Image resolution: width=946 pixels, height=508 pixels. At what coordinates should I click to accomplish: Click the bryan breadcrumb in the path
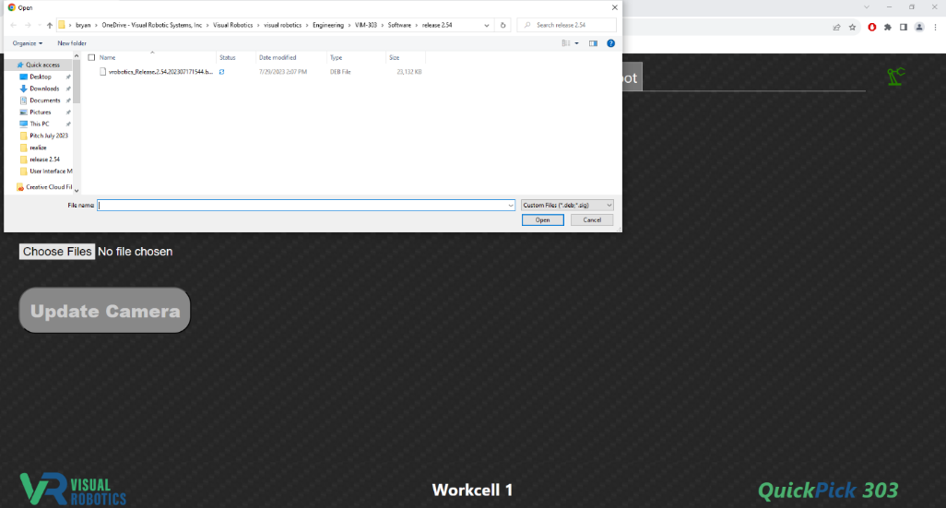[83, 25]
